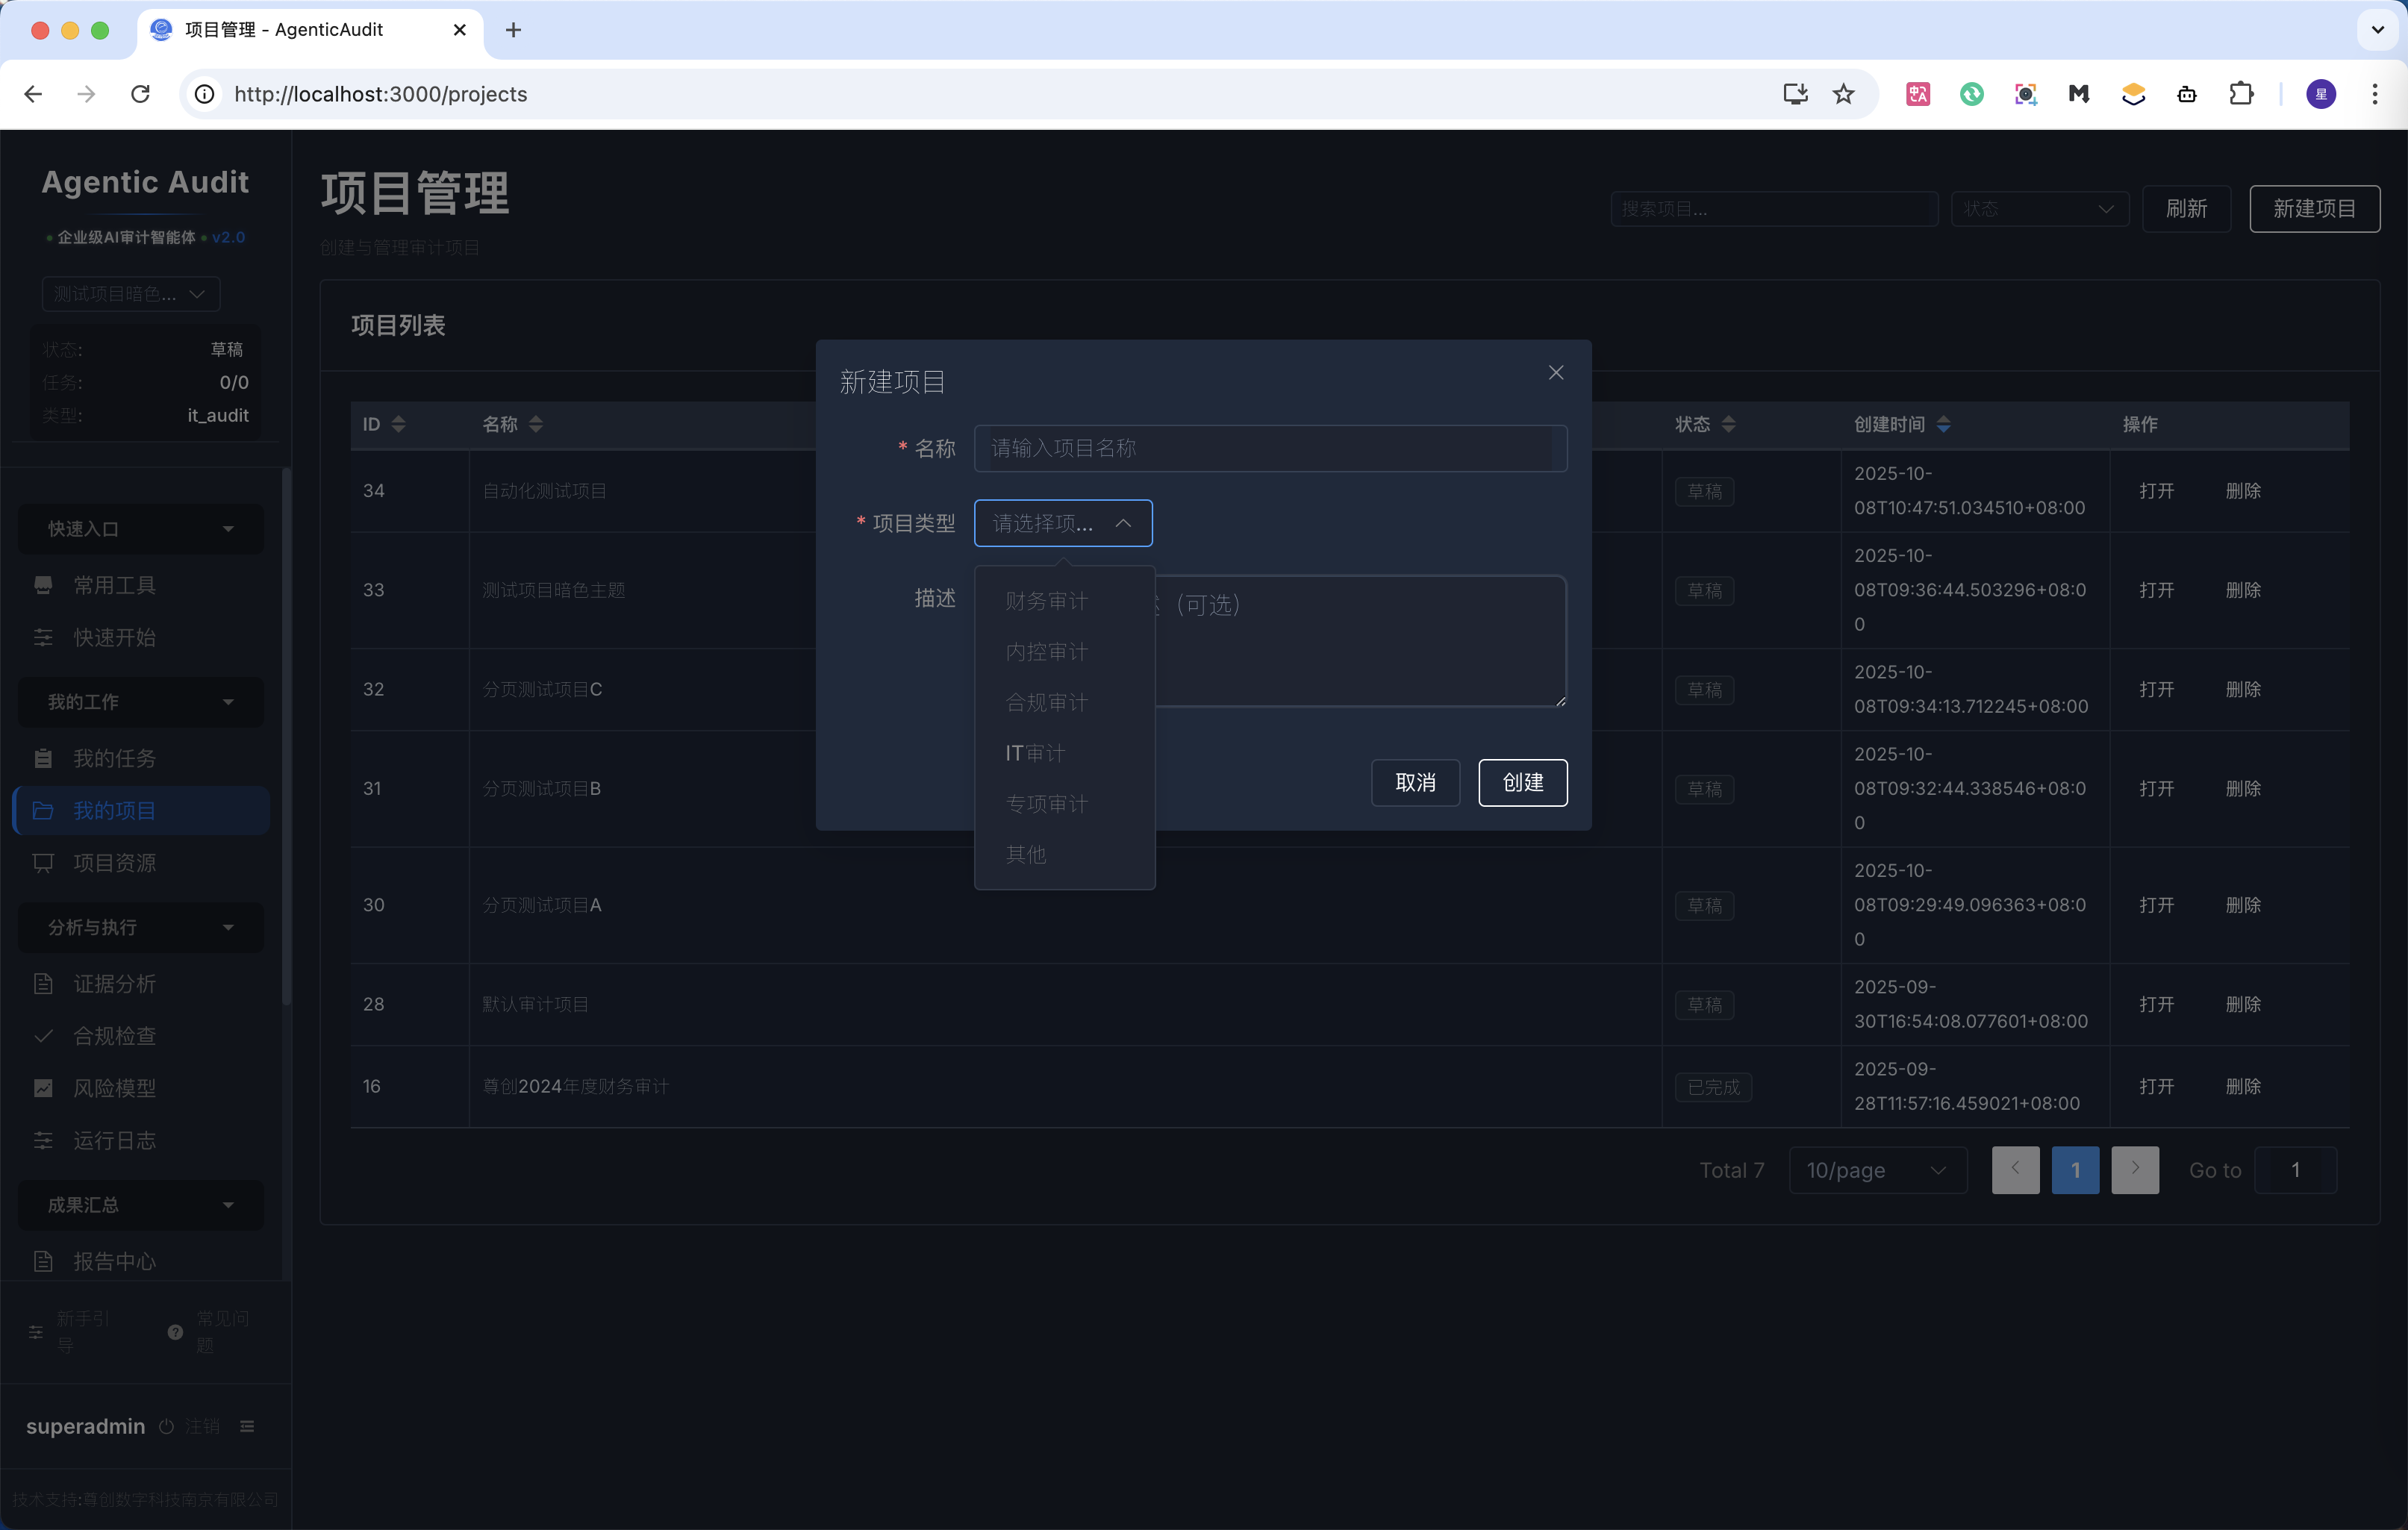The image size is (2408, 1530).
Task: Click the 证据分析 document icon in sidebar
Action: click(x=43, y=984)
